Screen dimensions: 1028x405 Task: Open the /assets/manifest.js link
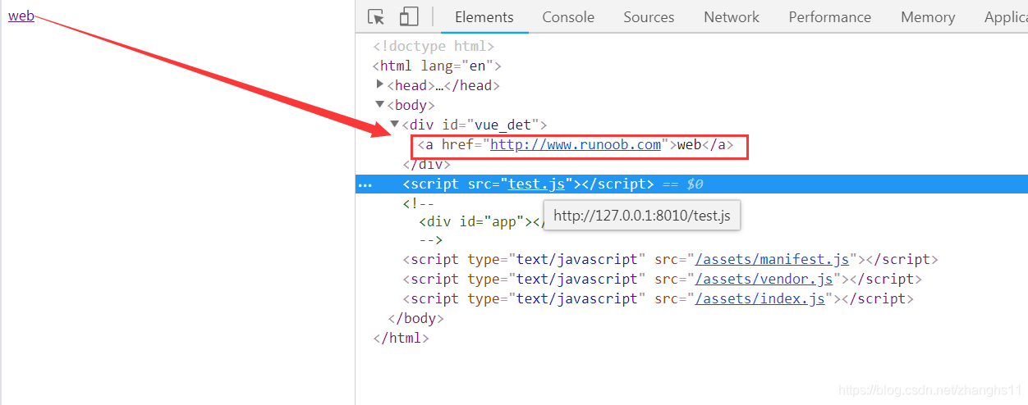pos(772,260)
